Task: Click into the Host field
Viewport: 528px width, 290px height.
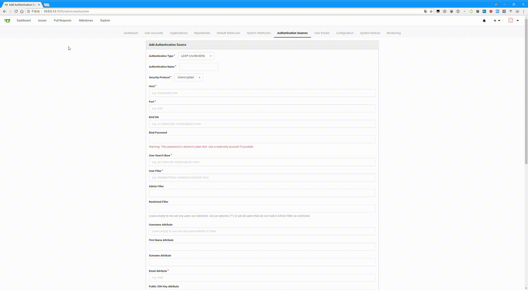Action: pyautogui.click(x=262, y=93)
